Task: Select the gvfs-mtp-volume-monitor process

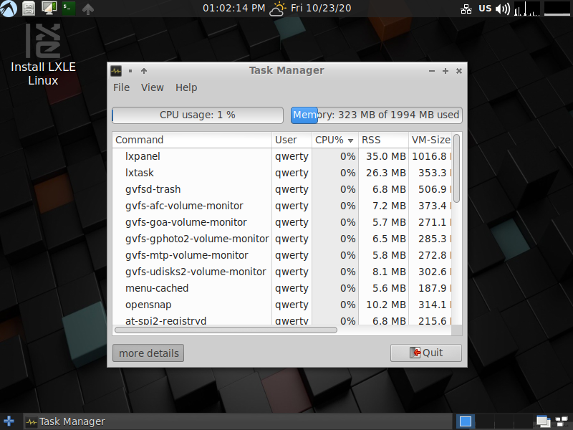Action: coord(281,255)
